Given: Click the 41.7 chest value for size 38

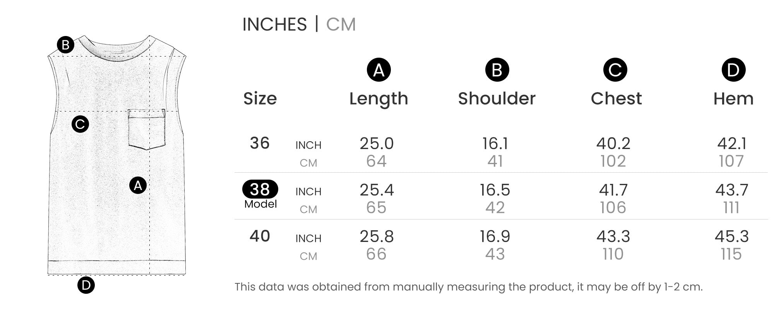Looking at the screenshot, I should [x=613, y=190].
